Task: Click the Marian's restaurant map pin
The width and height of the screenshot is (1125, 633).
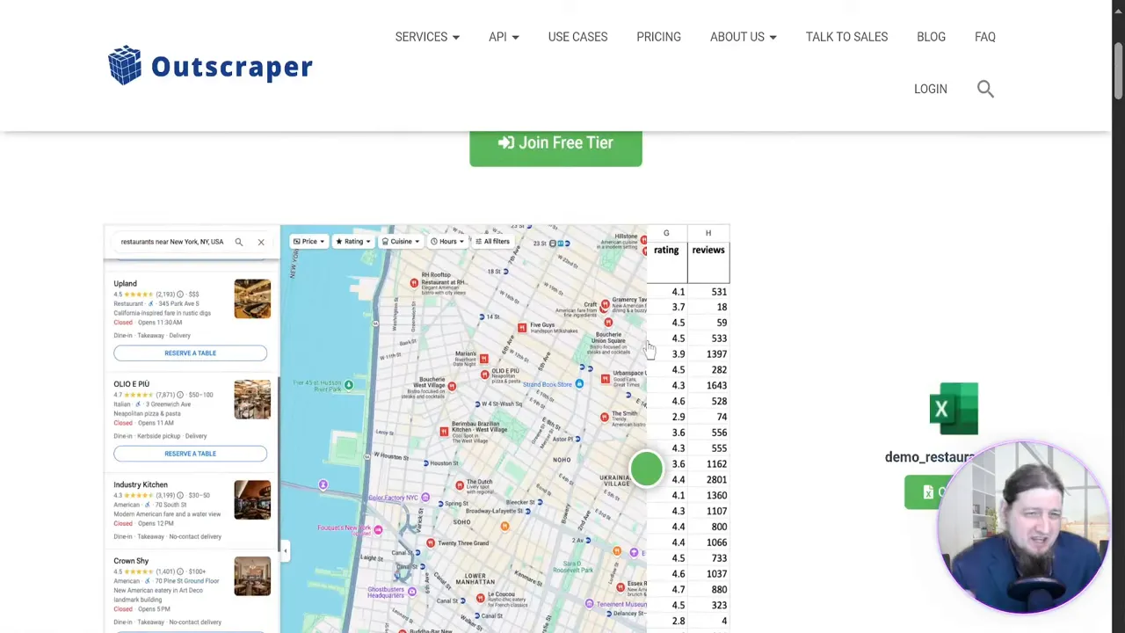Action: 483,359
